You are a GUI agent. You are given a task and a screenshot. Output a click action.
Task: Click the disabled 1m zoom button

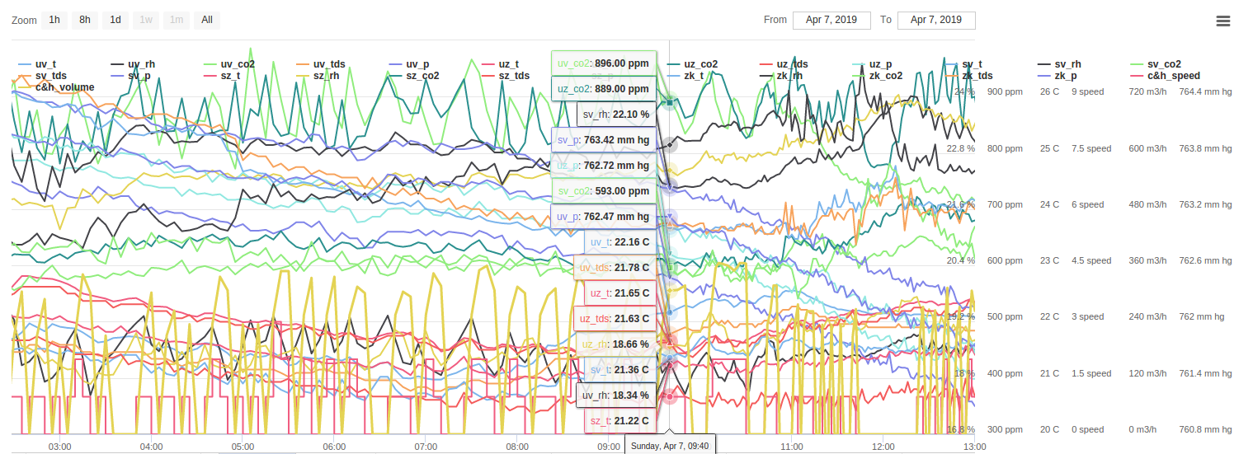(177, 20)
